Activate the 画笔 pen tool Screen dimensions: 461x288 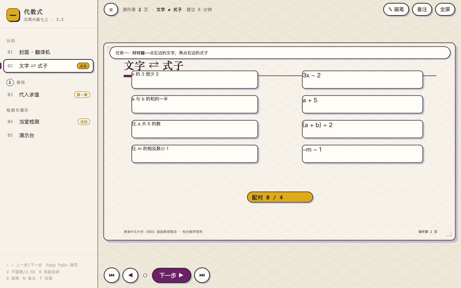396,9
